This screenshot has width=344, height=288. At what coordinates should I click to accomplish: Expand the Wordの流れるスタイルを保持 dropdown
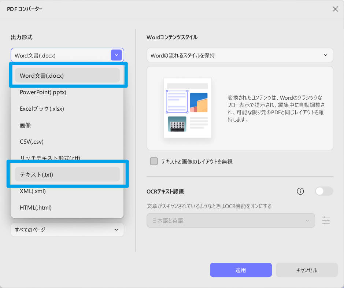point(240,55)
